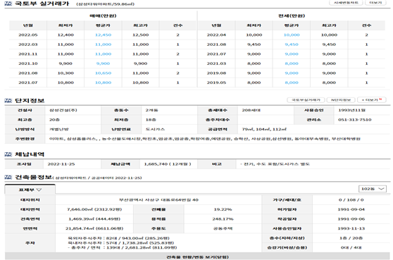Screen dimensions: 393x260
Task: Click the 최고층 value 20층
Action: click(54, 120)
